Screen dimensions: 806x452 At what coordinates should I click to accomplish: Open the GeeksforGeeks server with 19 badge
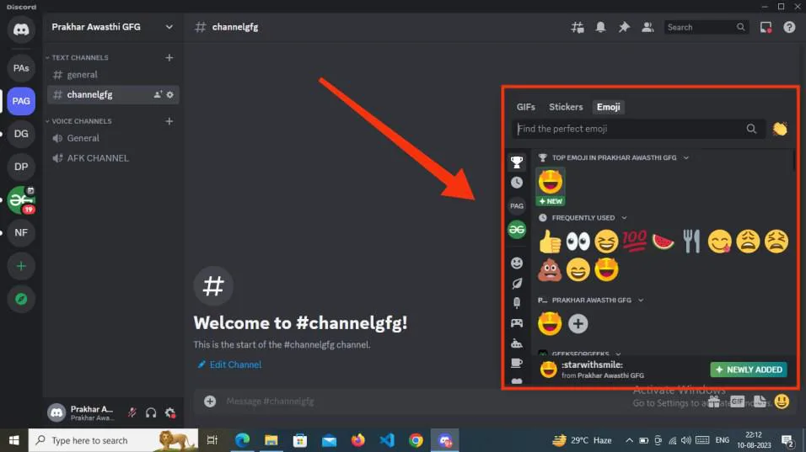pos(21,199)
